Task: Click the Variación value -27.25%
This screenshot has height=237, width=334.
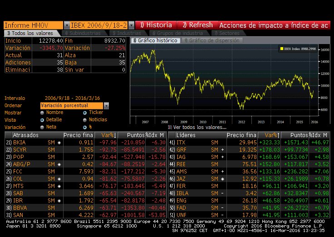Action: tap(115, 48)
